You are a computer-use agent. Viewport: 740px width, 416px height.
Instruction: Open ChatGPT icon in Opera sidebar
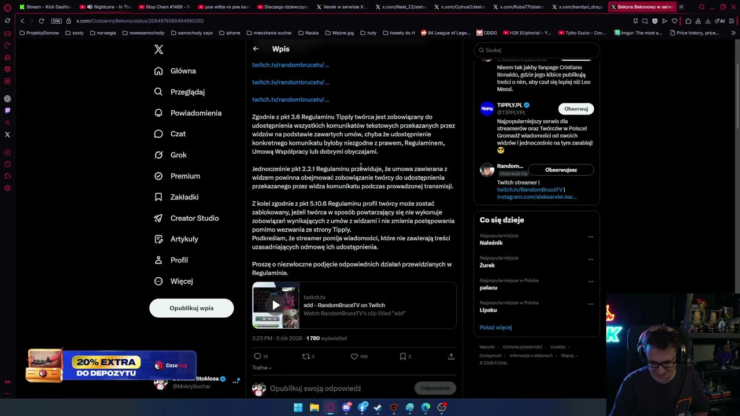point(8,99)
